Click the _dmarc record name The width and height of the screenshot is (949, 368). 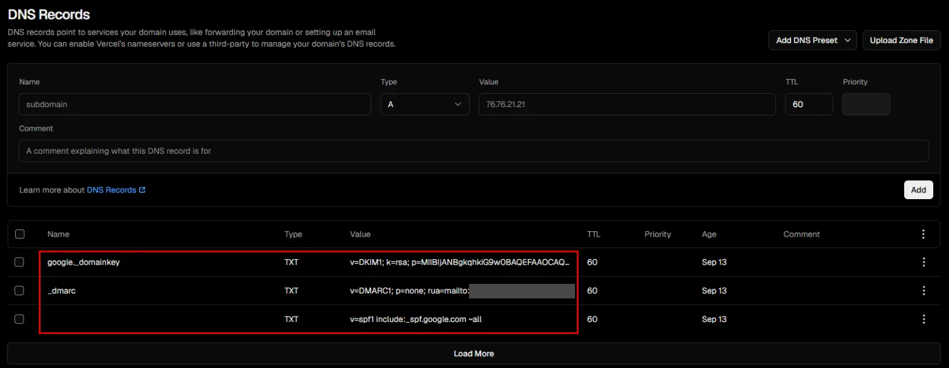(x=62, y=291)
